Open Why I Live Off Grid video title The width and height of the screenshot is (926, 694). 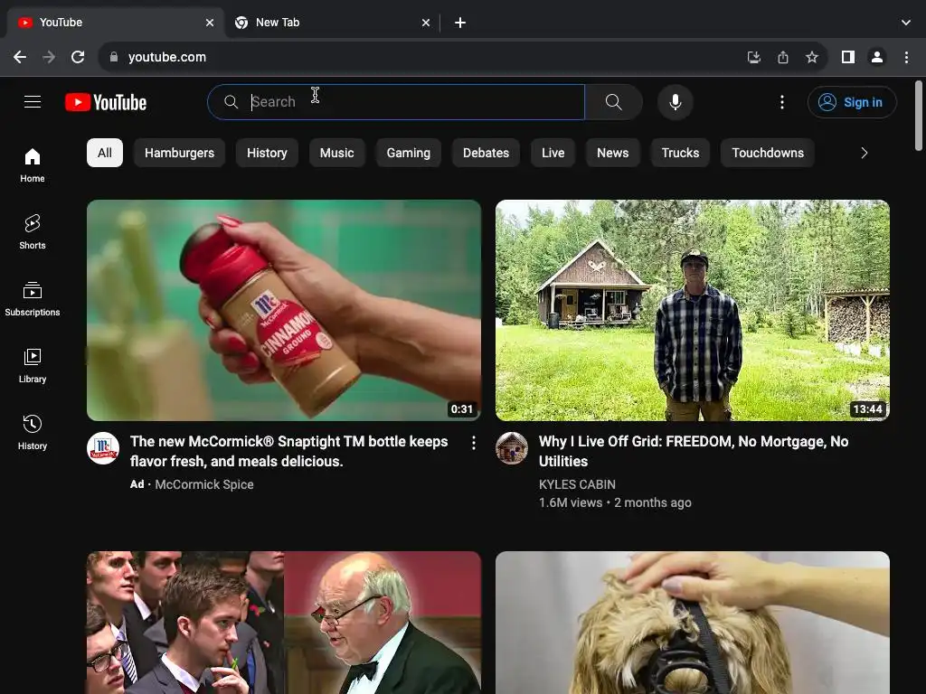coord(694,451)
